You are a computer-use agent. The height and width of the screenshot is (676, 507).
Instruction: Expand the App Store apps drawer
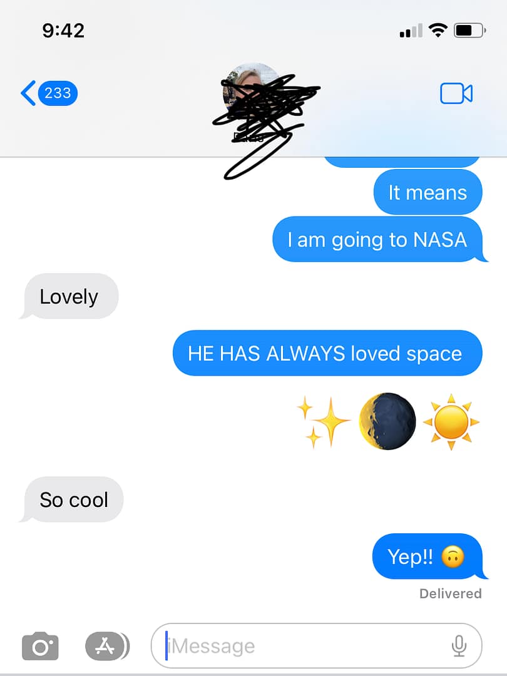coord(107,646)
